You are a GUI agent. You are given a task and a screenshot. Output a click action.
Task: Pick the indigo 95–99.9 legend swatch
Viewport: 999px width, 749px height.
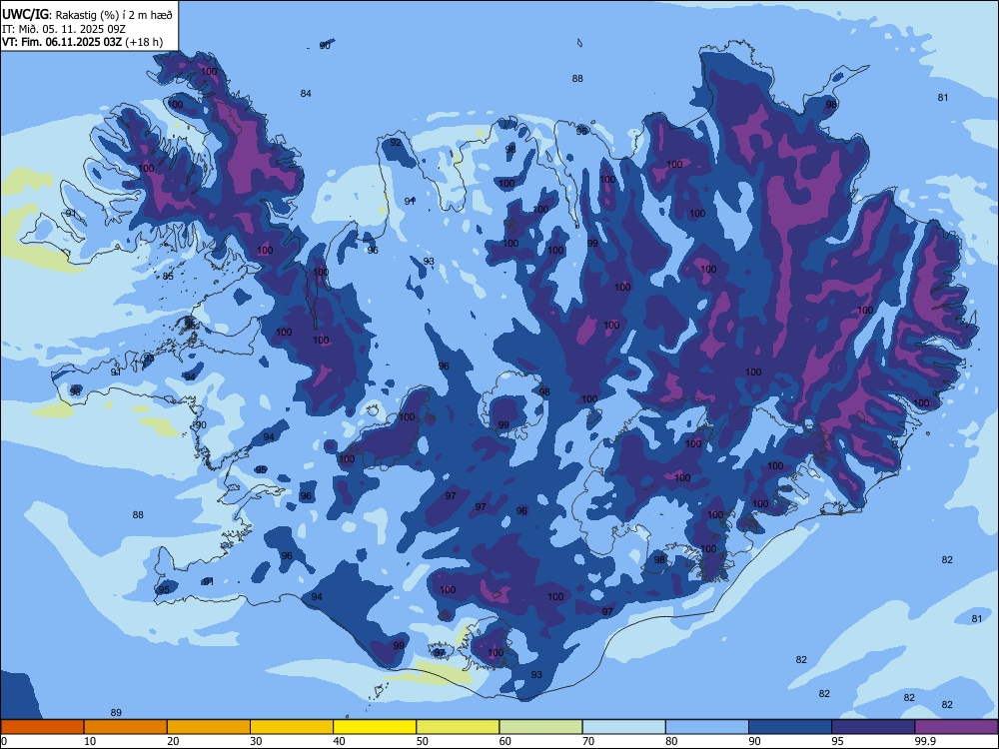[873, 727]
